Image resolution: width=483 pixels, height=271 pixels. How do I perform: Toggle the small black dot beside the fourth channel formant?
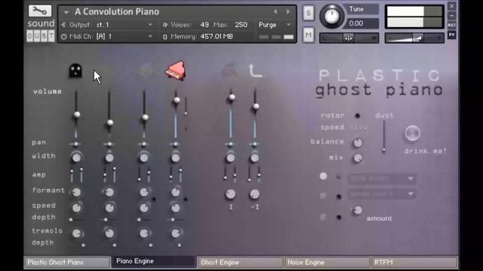coord(186,199)
